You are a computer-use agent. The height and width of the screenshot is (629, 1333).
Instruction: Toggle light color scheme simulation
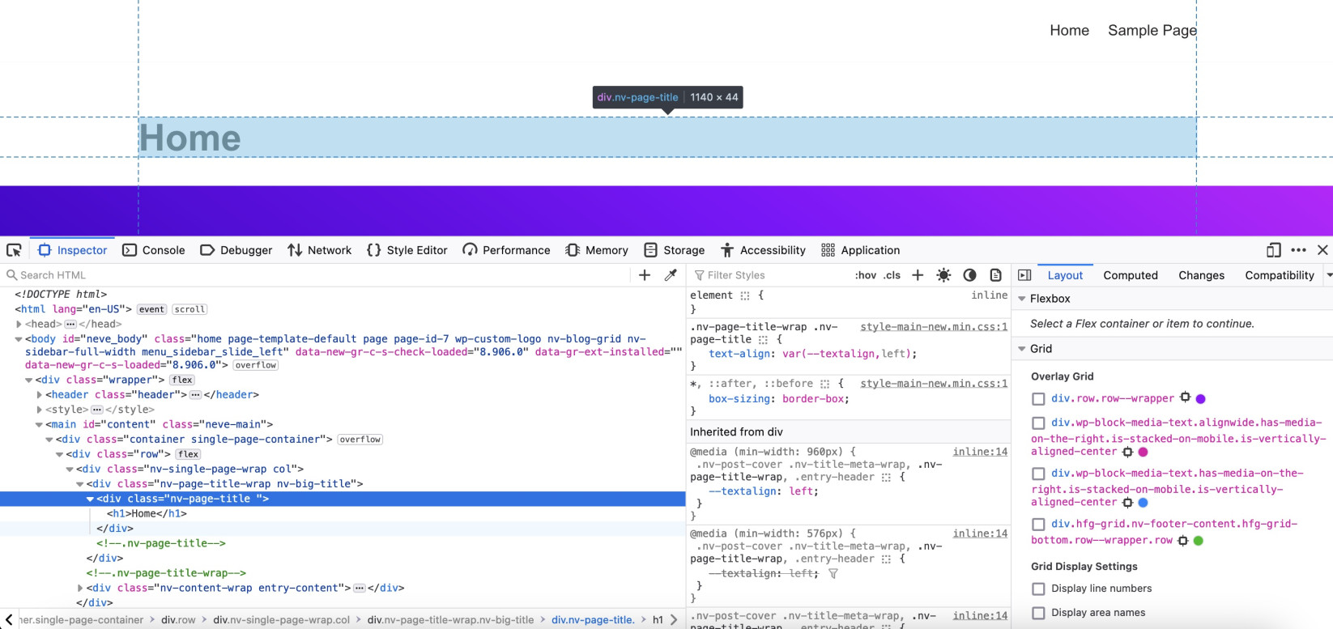(943, 275)
